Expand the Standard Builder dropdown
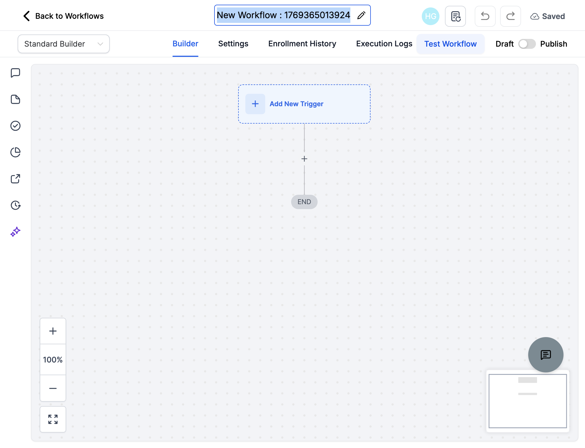 tap(64, 44)
